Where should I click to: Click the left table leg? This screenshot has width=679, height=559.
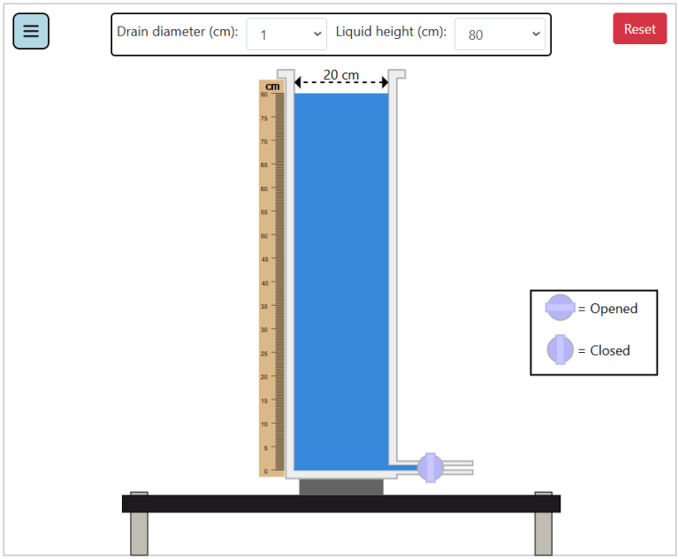pyautogui.click(x=139, y=532)
